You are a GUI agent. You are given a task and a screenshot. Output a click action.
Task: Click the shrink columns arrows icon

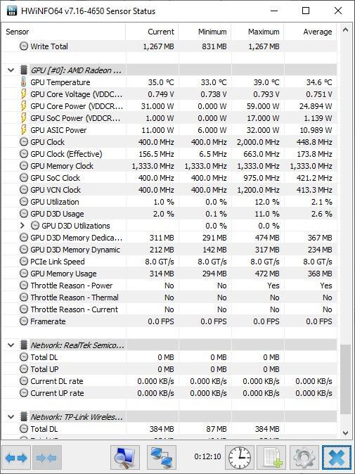47,458
